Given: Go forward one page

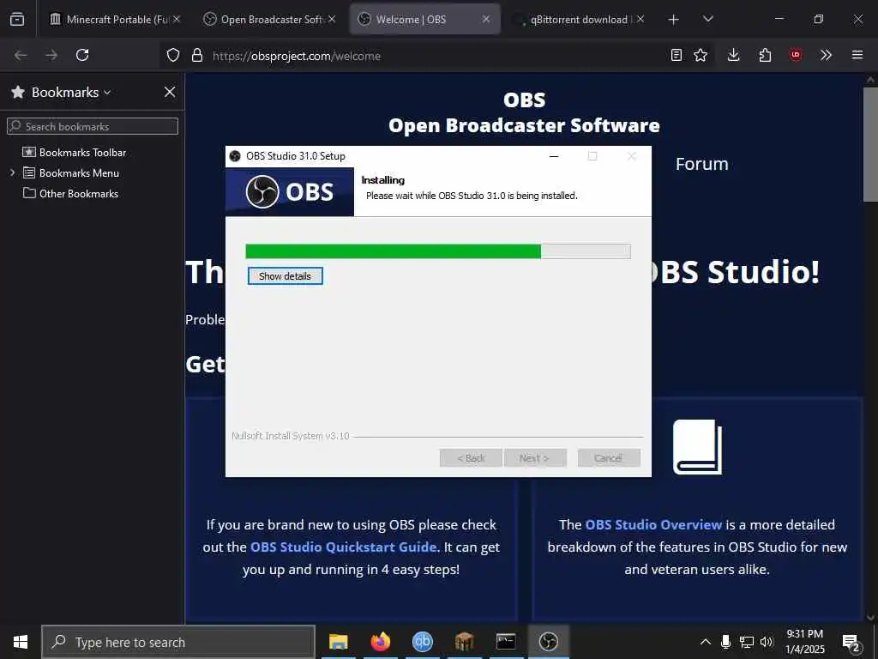Looking at the screenshot, I should [x=51, y=55].
